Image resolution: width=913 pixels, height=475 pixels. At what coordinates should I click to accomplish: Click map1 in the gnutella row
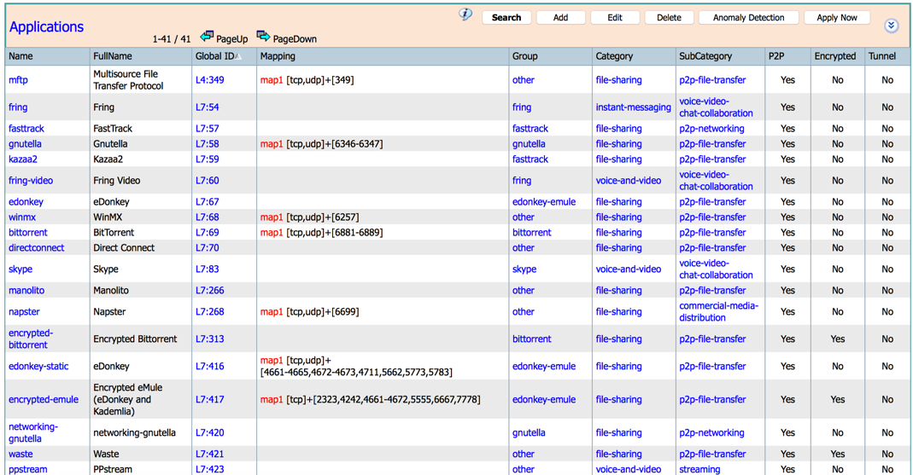pyautogui.click(x=272, y=144)
